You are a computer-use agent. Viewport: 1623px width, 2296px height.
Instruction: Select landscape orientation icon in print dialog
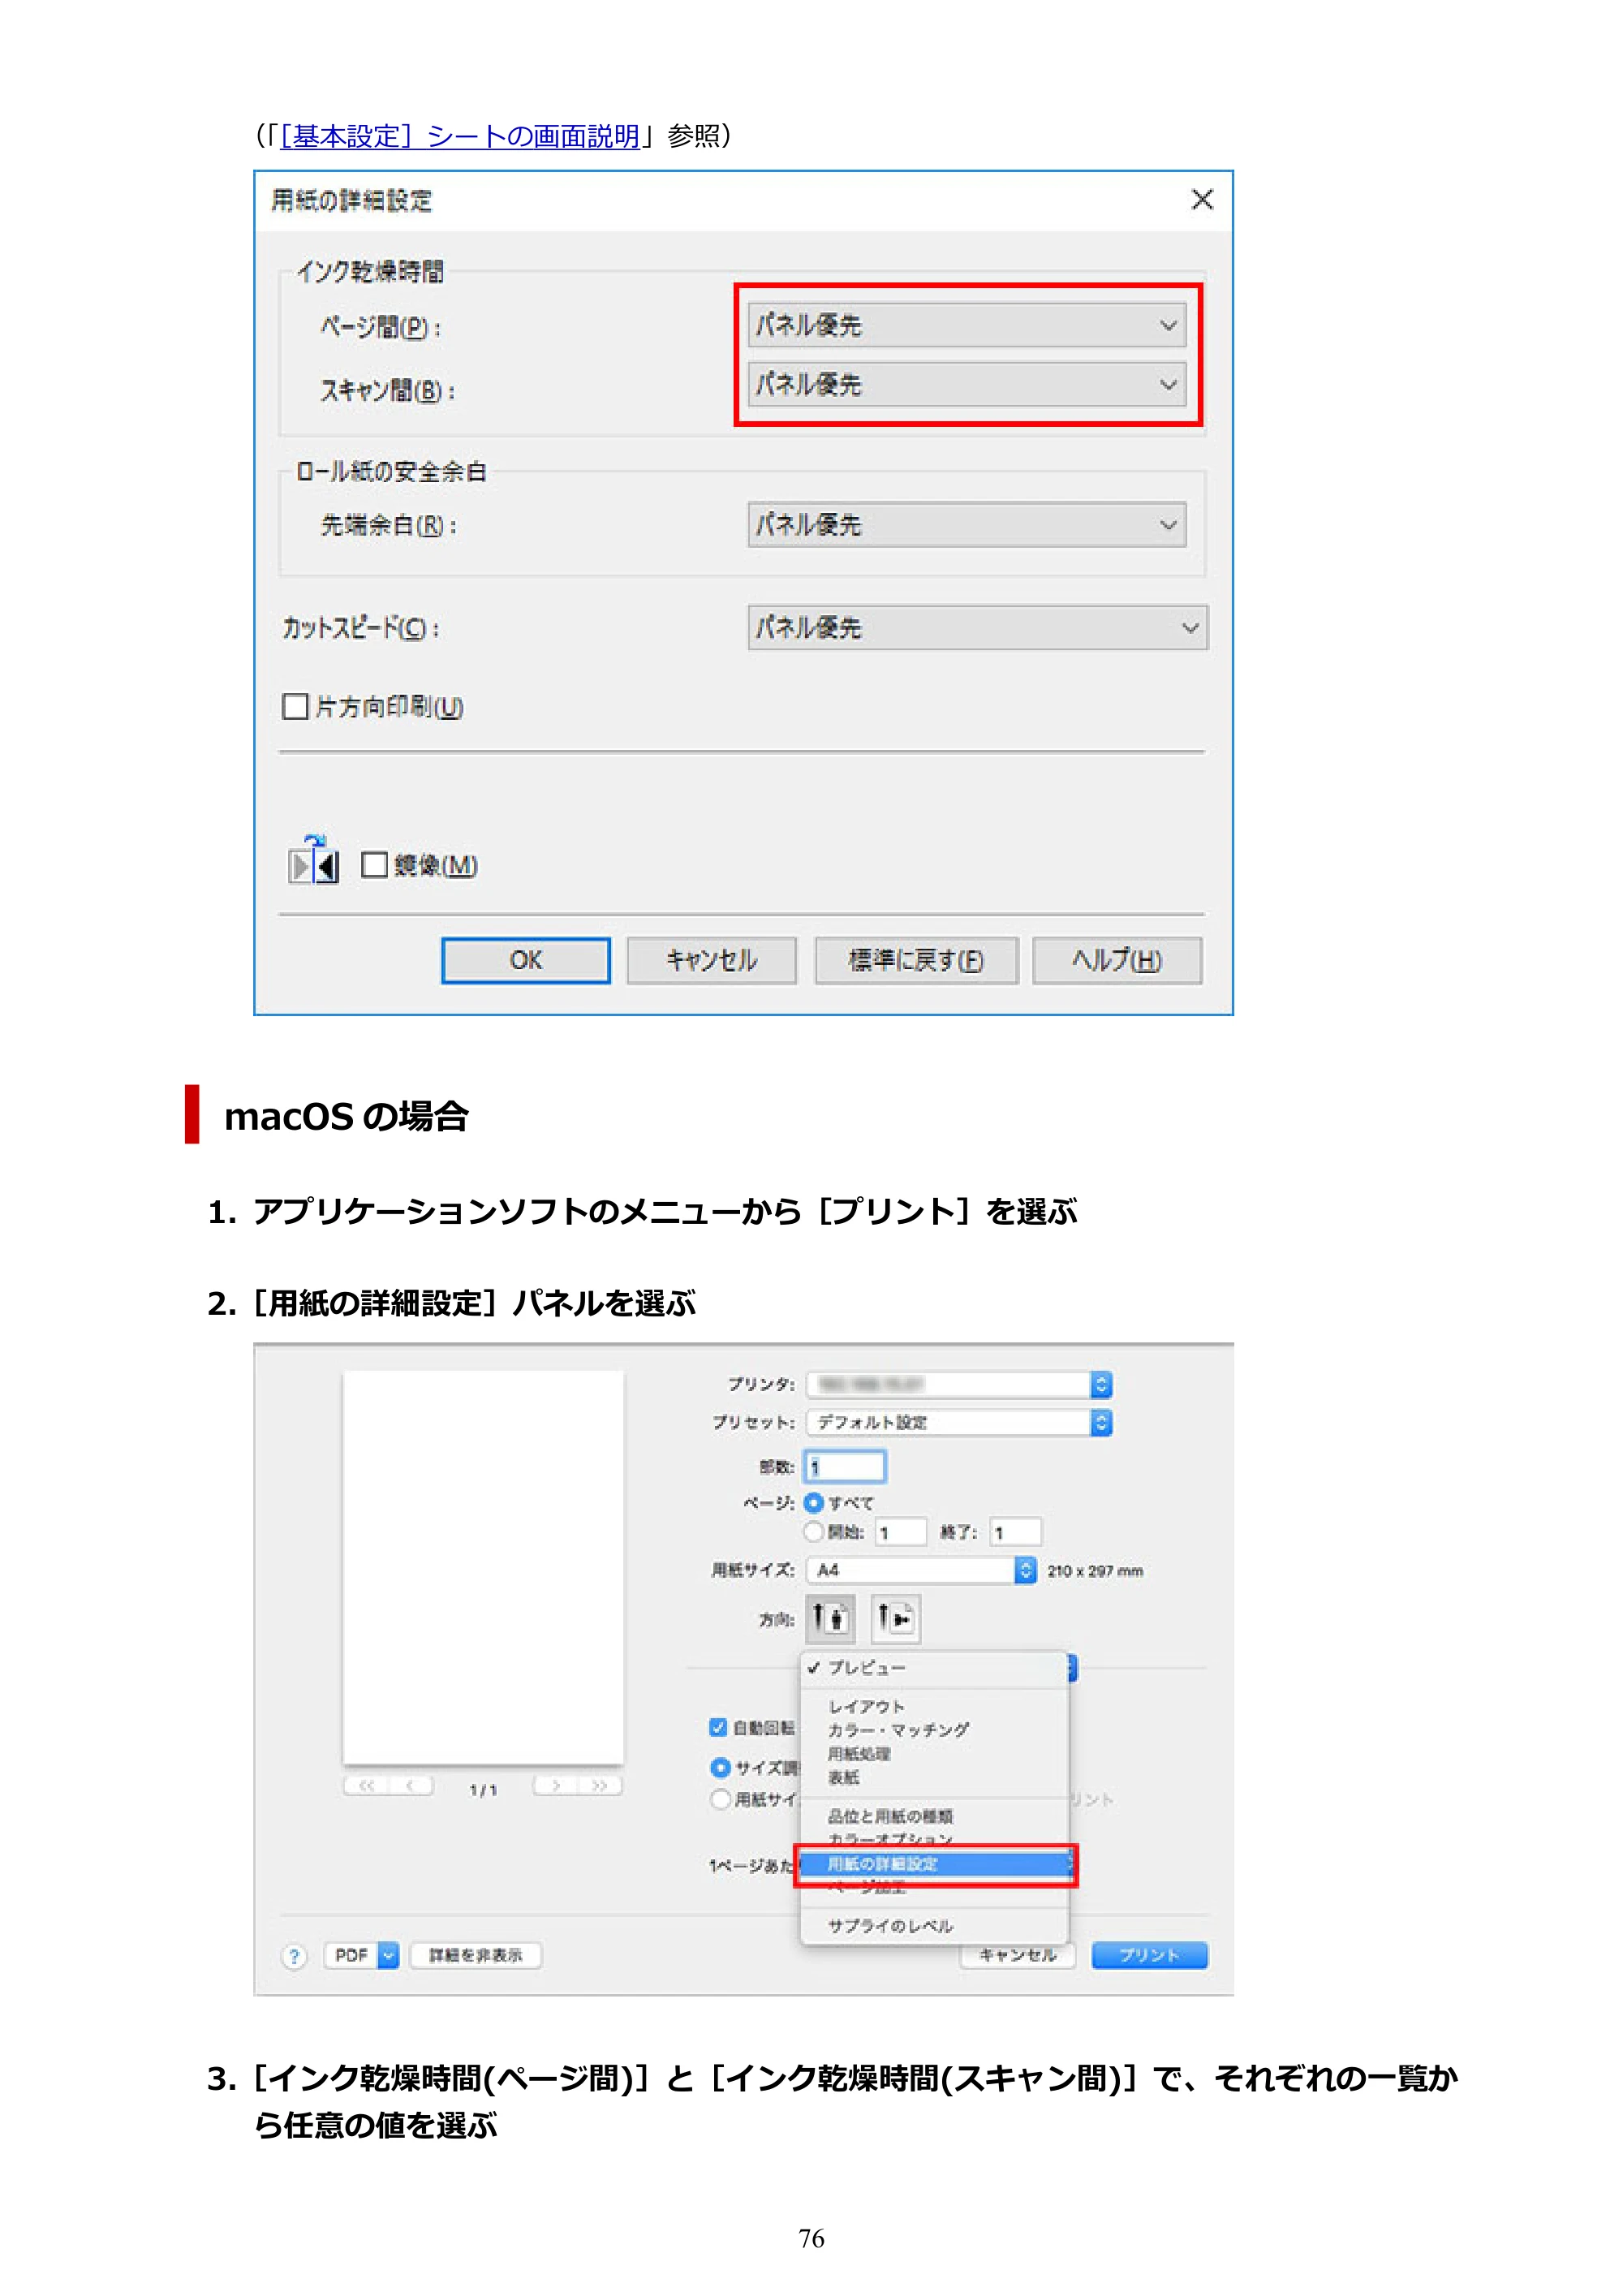point(895,1618)
